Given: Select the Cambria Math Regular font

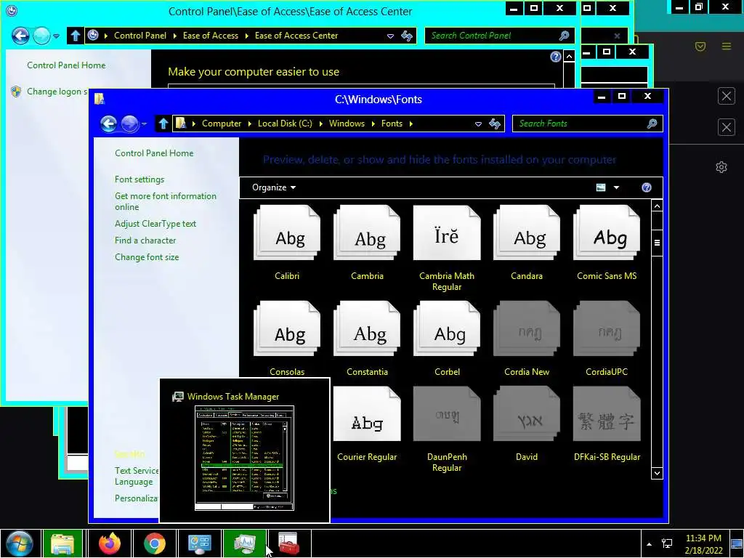Looking at the screenshot, I should pos(447,233).
